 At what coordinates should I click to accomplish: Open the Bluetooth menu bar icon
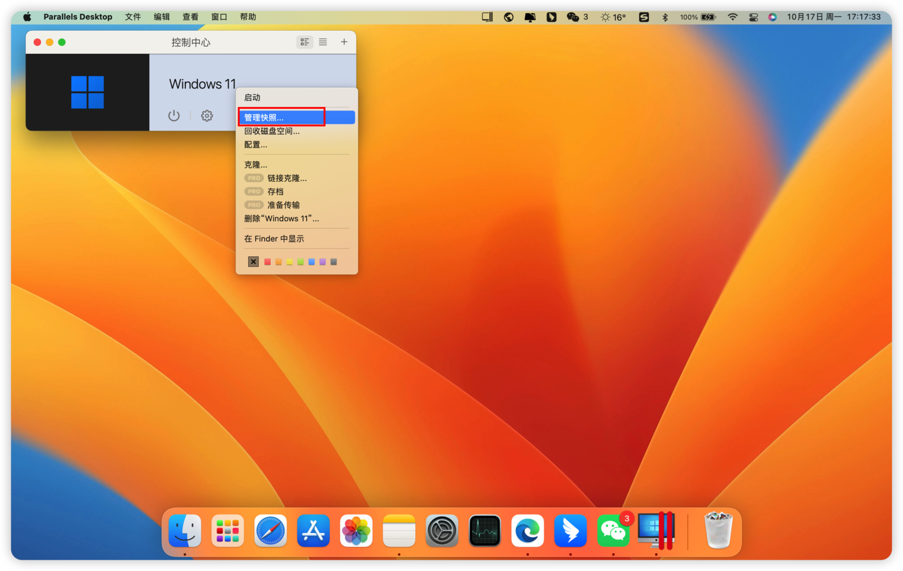(665, 17)
